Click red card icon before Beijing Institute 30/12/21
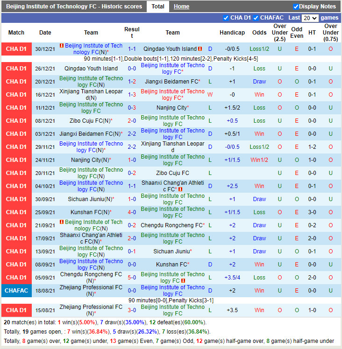This screenshot has height=349, width=342. 62,45
